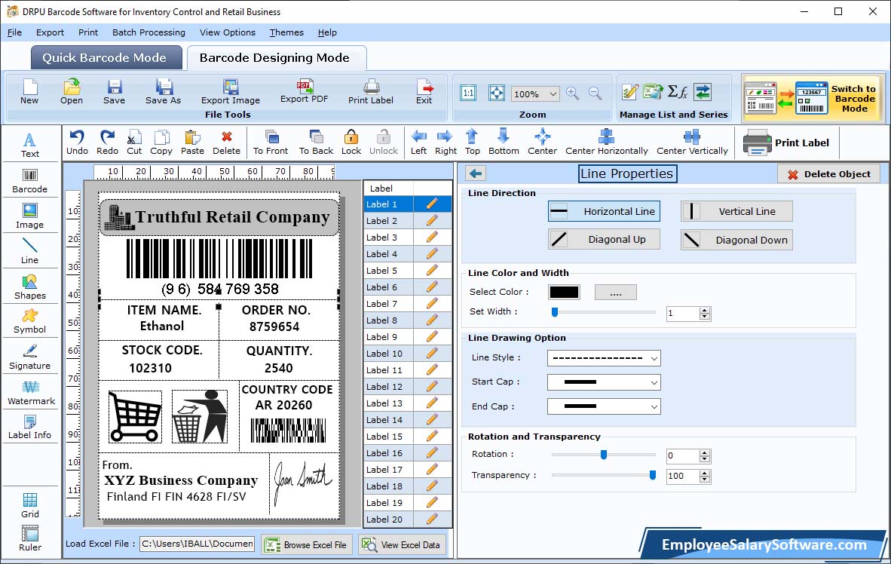Open the Export menu
Screen dimensions: 891x564
50,32
